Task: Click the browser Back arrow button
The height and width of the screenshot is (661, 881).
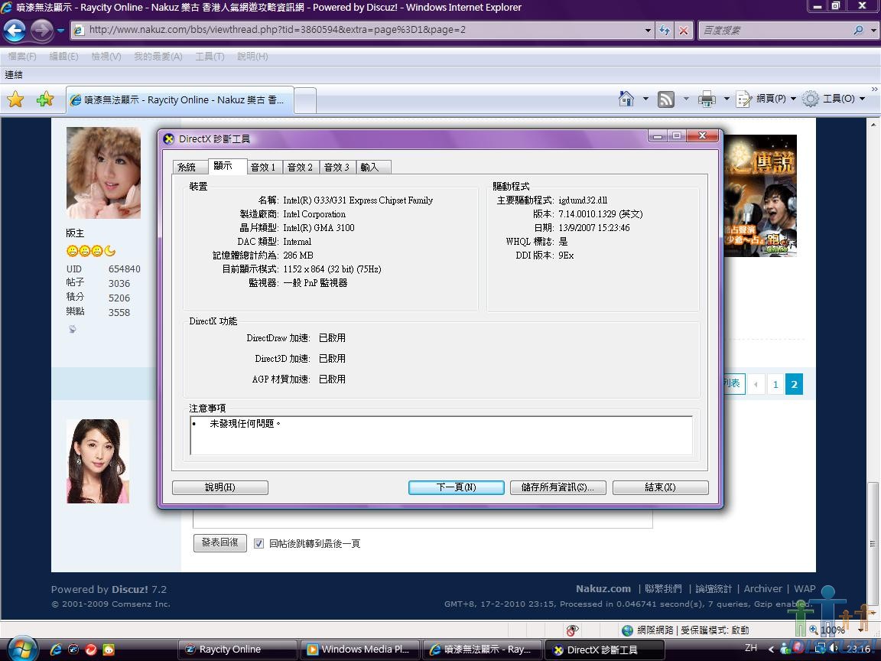Action: (15, 31)
